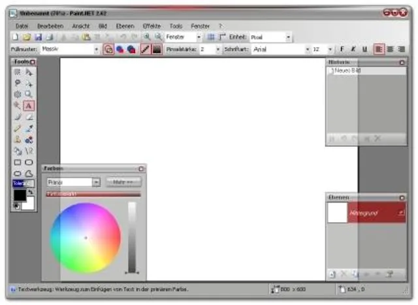Open the Einheit units dropdown
This screenshot has height=305, width=418.
(288, 37)
